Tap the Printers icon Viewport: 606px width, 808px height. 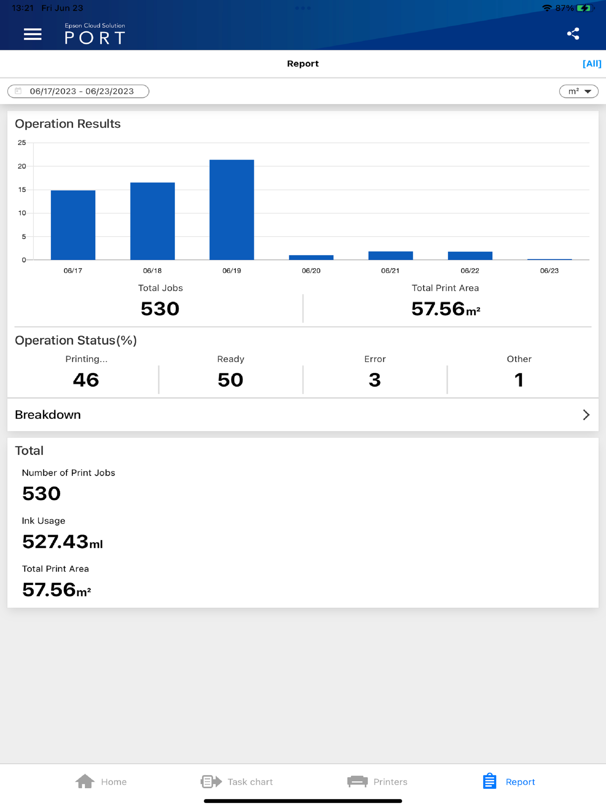coord(357,782)
